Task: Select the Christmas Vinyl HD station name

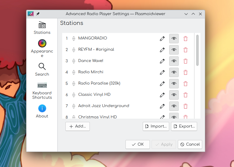Action: click(x=98, y=117)
